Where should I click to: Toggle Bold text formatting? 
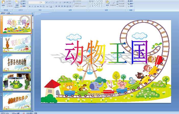29,6
